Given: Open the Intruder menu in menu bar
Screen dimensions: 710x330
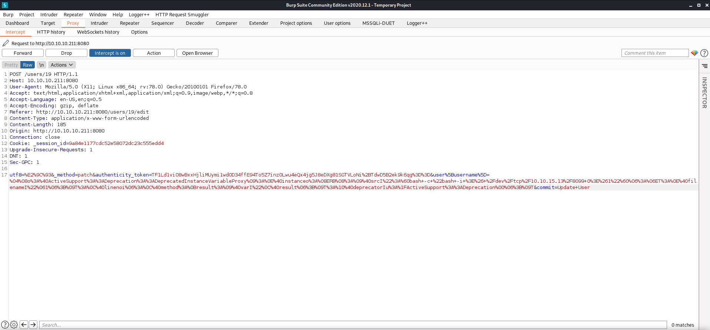Looking at the screenshot, I should 49,14.
